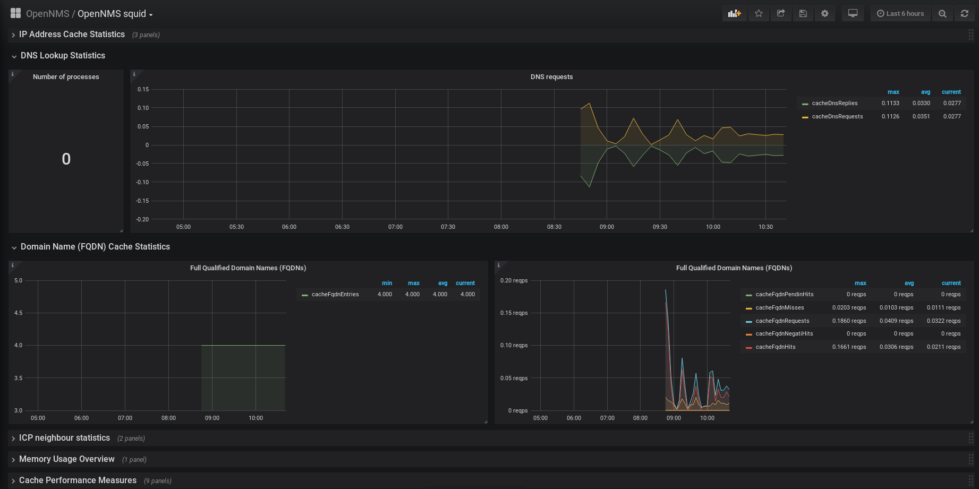The width and height of the screenshot is (979, 489).
Task: Sort DNS requests legend by max column
Action: tap(893, 92)
